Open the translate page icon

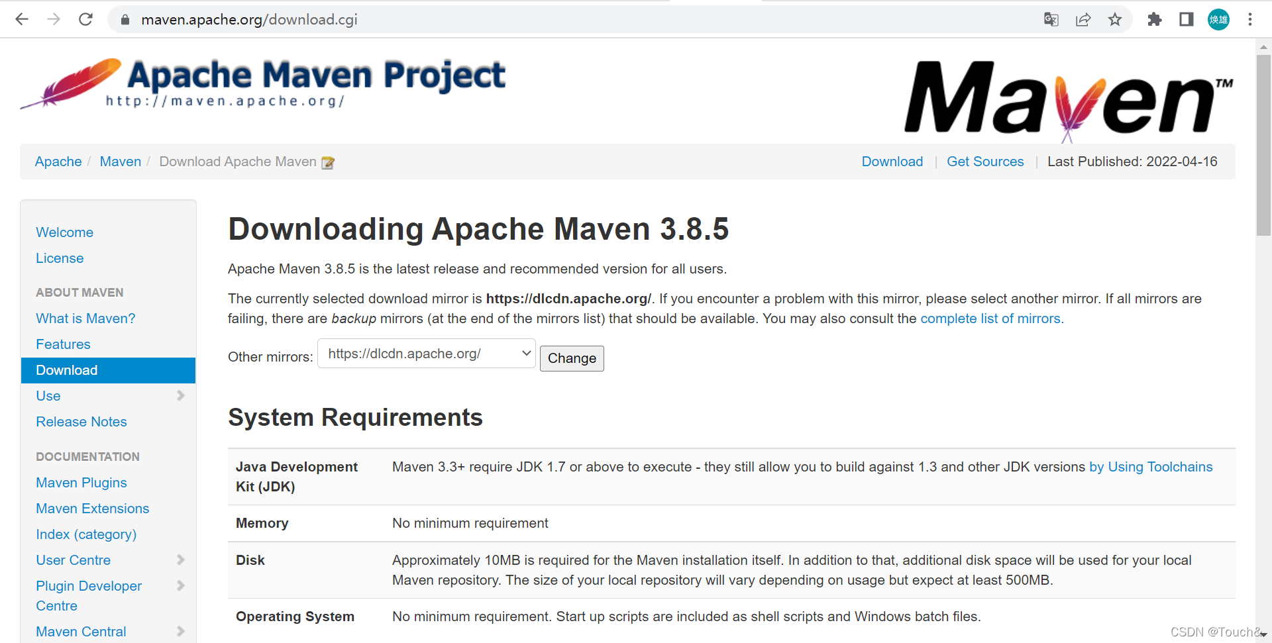point(1051,19)
